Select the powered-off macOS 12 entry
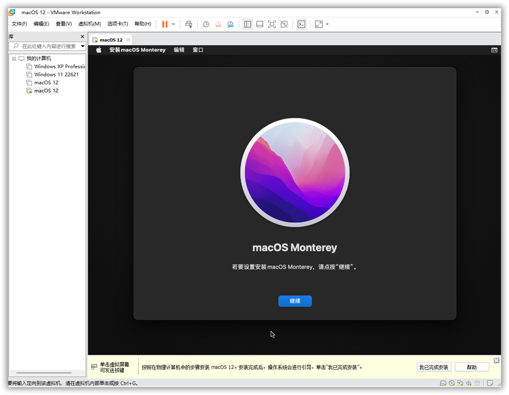 (x=46, y=83)
